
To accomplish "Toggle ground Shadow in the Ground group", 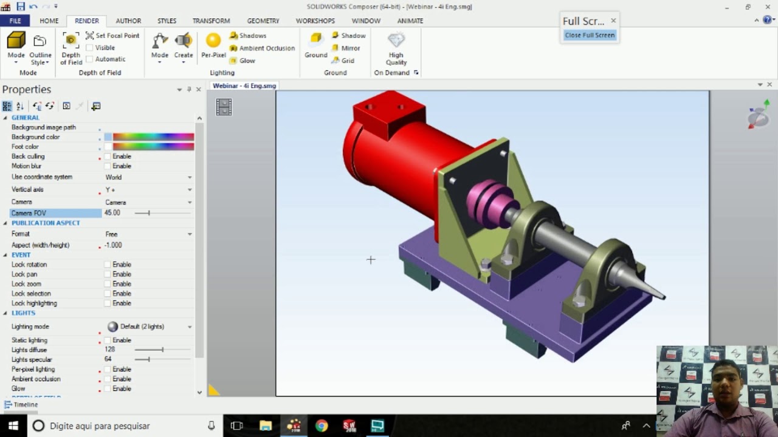I will (x=348, y=36).
